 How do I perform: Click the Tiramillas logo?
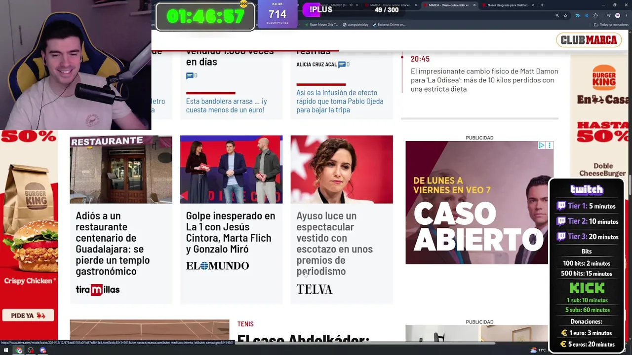pyautogui.click(x=98, y=289)
